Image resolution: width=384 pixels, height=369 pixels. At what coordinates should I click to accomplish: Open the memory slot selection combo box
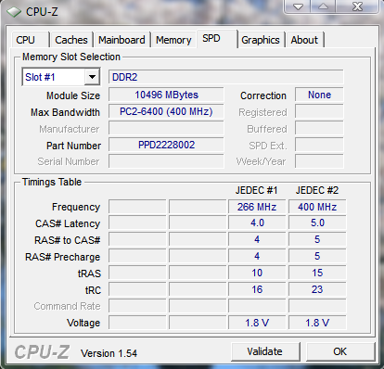click(x=61, y=77)
